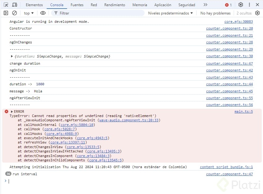Switch to the Rendimiento tab

(115, 5)
